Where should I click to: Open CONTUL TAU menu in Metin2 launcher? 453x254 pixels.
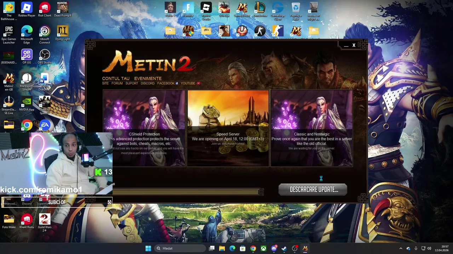click(116, 78)
